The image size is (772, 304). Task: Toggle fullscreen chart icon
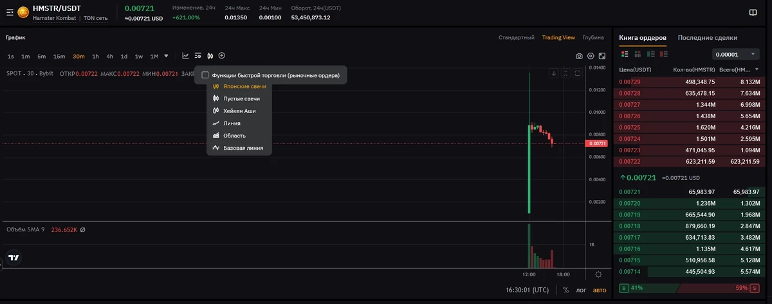(x=602, y=57)
